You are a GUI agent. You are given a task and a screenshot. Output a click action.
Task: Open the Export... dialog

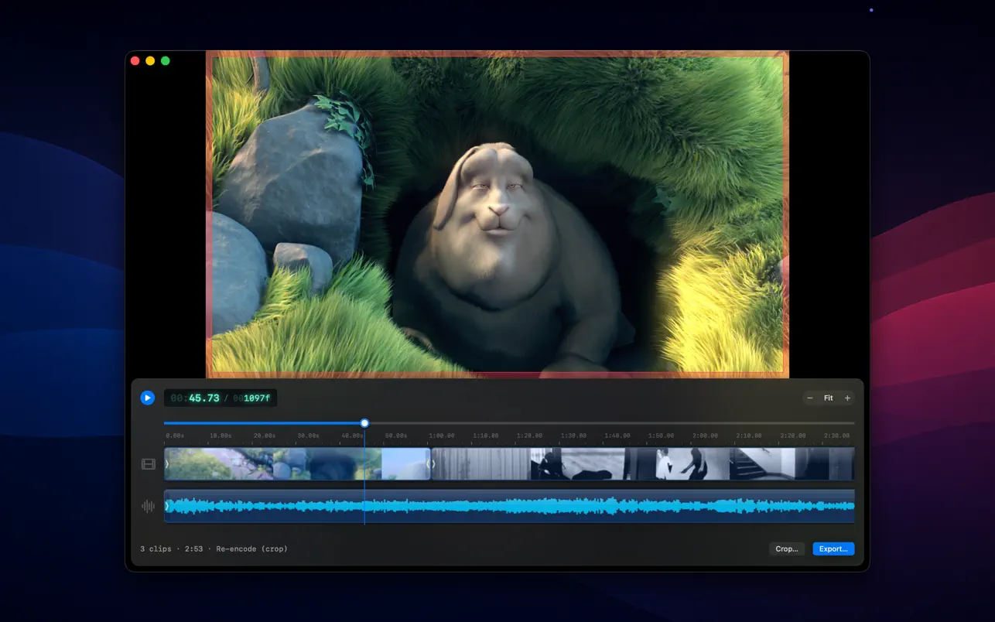tap(833, 549)
